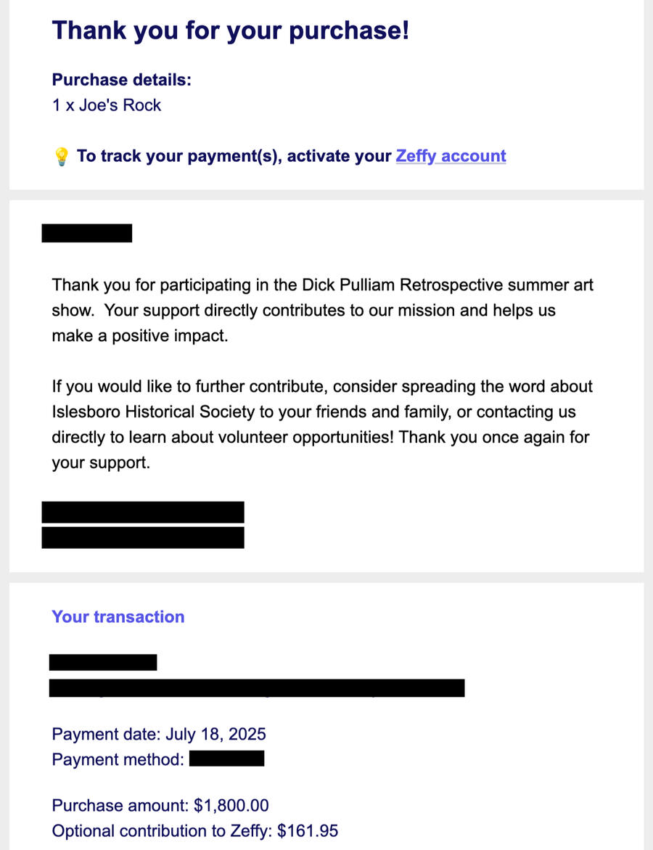The image size is (653, 850).
Task: Click the short redacted block under Your transaction
Action: click(103, 662)
